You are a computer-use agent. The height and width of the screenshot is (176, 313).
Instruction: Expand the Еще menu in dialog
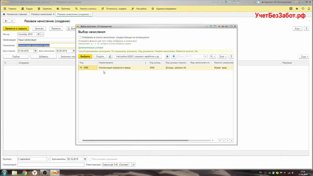pos(222,56)
